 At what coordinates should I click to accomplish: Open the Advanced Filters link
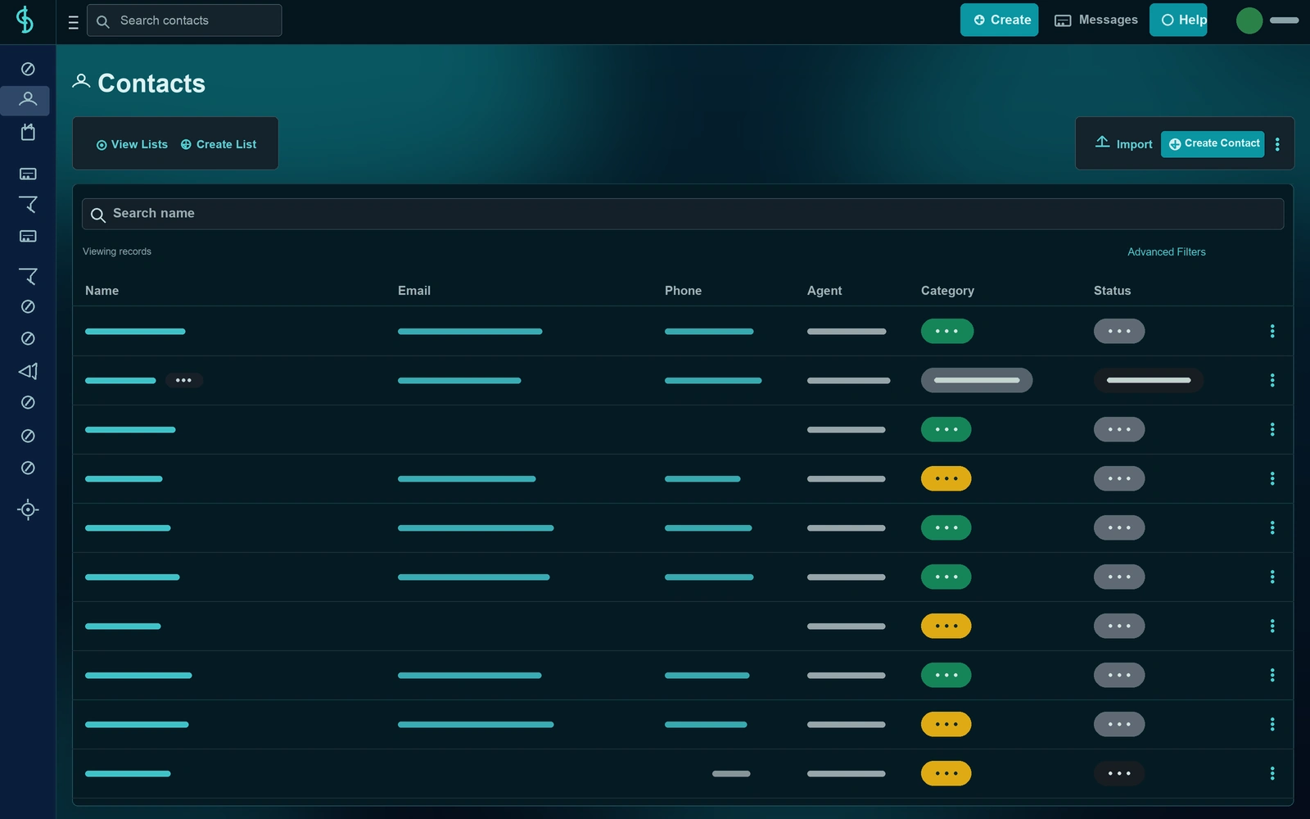pyautogui.click(x=1167, y=252)
